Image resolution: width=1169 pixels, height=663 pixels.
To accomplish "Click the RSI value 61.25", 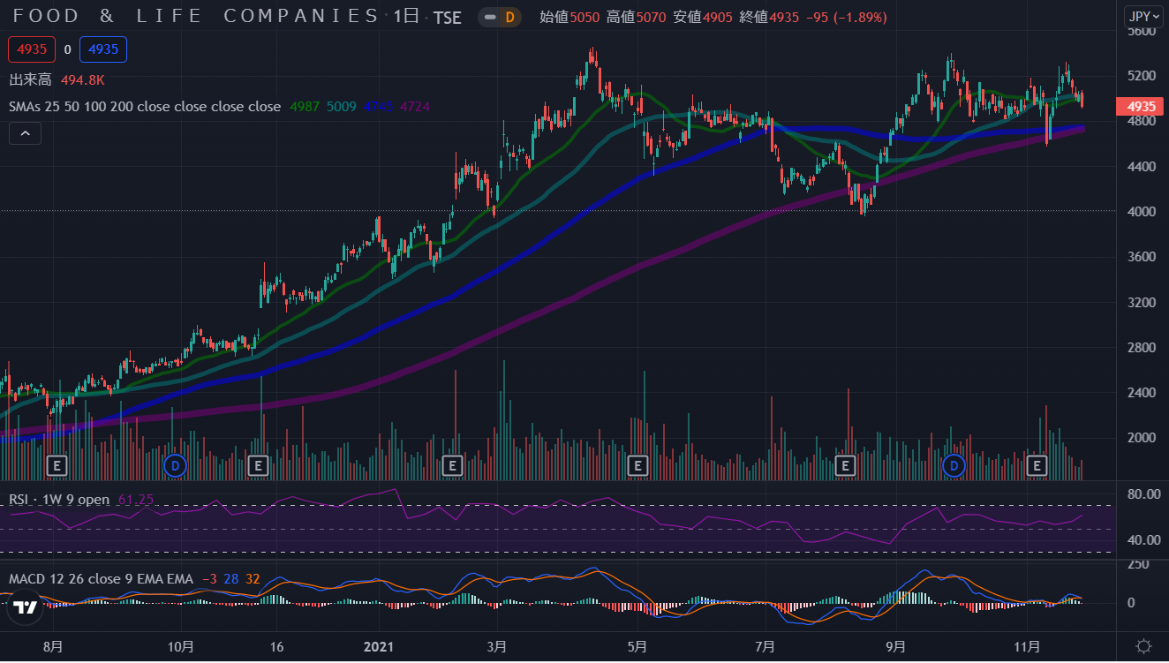I will coord(136,500).
